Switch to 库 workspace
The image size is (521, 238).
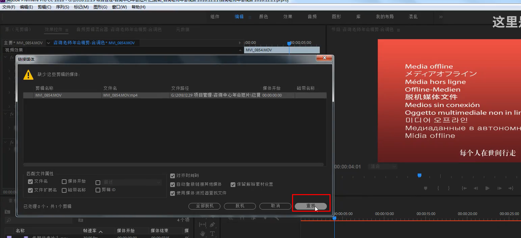tap(359, 17)
